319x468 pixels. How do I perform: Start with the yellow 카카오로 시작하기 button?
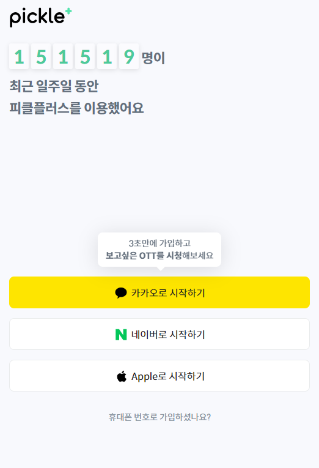[x=159, y=292]
